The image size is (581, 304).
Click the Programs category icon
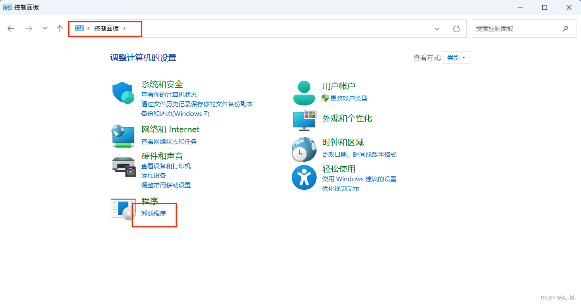click(123, 209)
